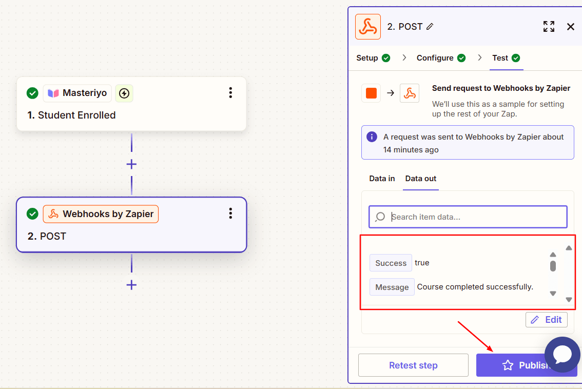Image resolution: width=582 pixels, height=389 pixels.
Task: Click the inner scrollbar up arrow
Action: (x=553, y=255)
